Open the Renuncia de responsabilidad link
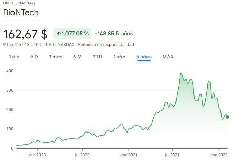 click(x=106, y=45)
